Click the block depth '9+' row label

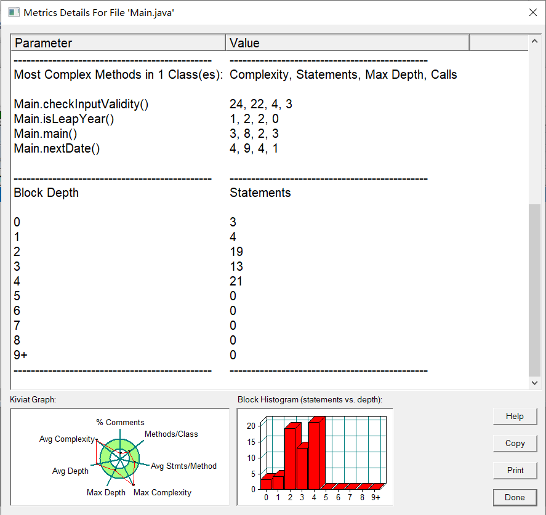pyautogui.click(x=20, y=355)
